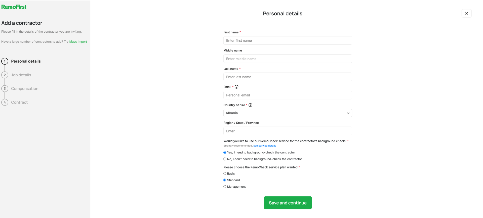Choose the Management RemoCheck plan

pos(225,187)
